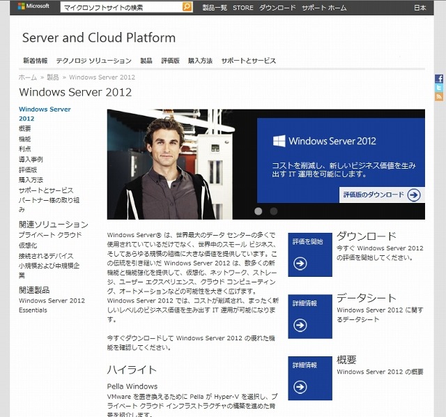Click the 評価を開始 download tile arrow
The height and width of the screenshot is (417, 446).
[x=300, y=264]
